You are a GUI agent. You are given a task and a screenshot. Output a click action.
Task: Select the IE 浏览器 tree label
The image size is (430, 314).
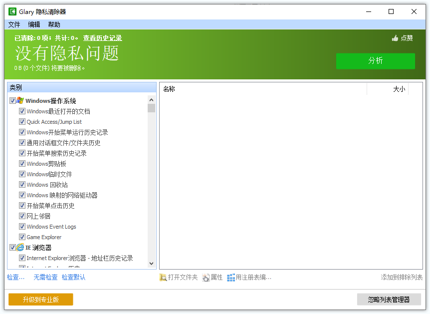[x=38, y=248]
